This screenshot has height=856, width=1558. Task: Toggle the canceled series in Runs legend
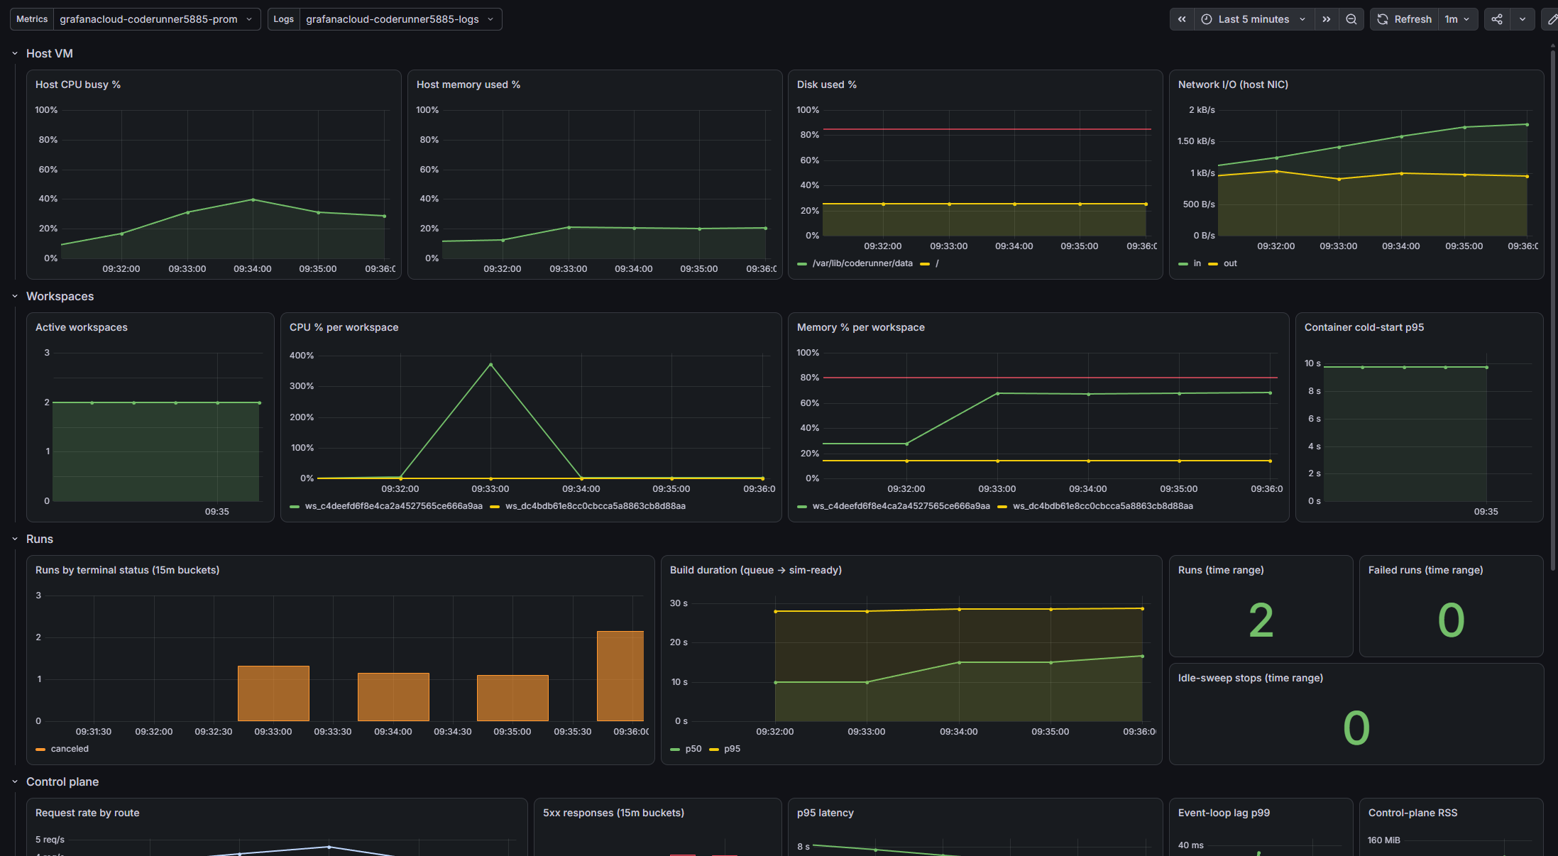(70, 749)
